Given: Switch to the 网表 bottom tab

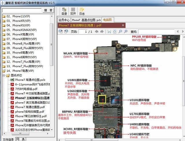Looking at the screenshot, I should coord(21,139).
